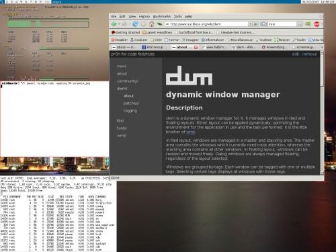Open the tagging sidebar link
Viewport: 336px width, 252px height.
130,111
